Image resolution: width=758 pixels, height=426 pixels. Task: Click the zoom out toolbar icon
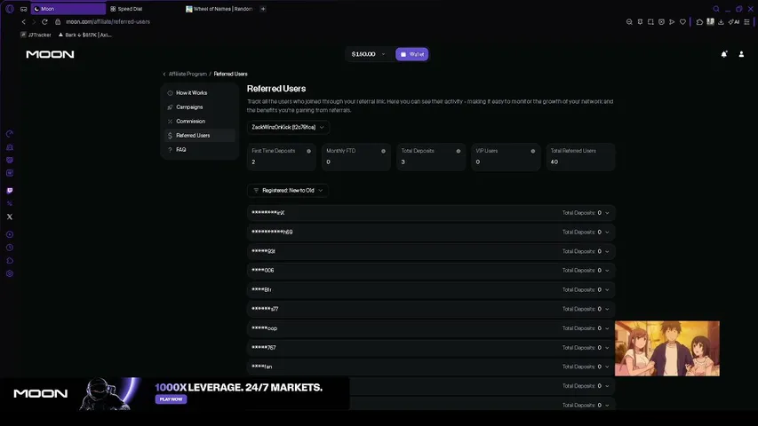pos(629,21)
